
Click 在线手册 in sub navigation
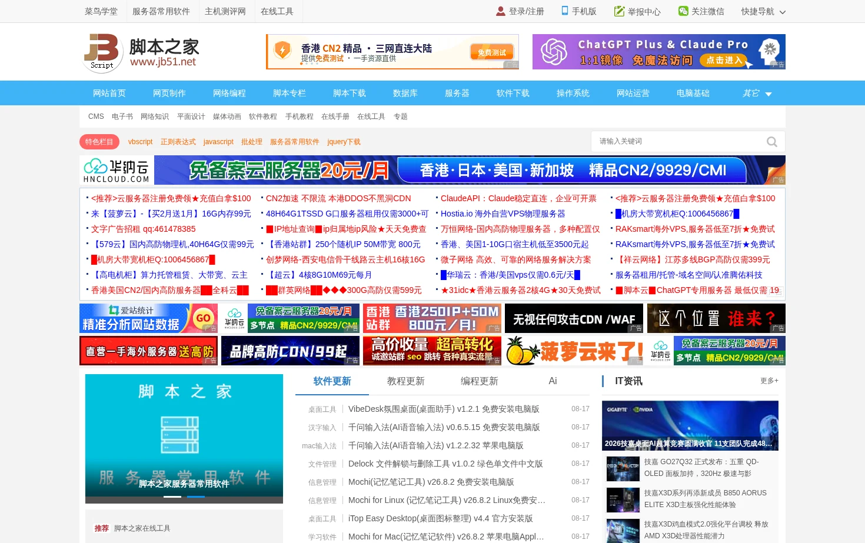point(335,116)
